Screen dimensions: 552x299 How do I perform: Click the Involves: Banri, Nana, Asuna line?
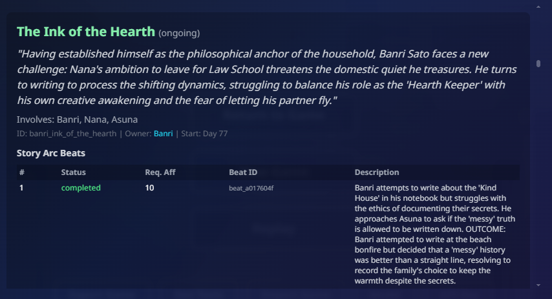(x=77, y=119)
